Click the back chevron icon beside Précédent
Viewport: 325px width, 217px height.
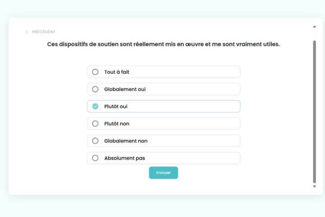[x=27, y=32]
